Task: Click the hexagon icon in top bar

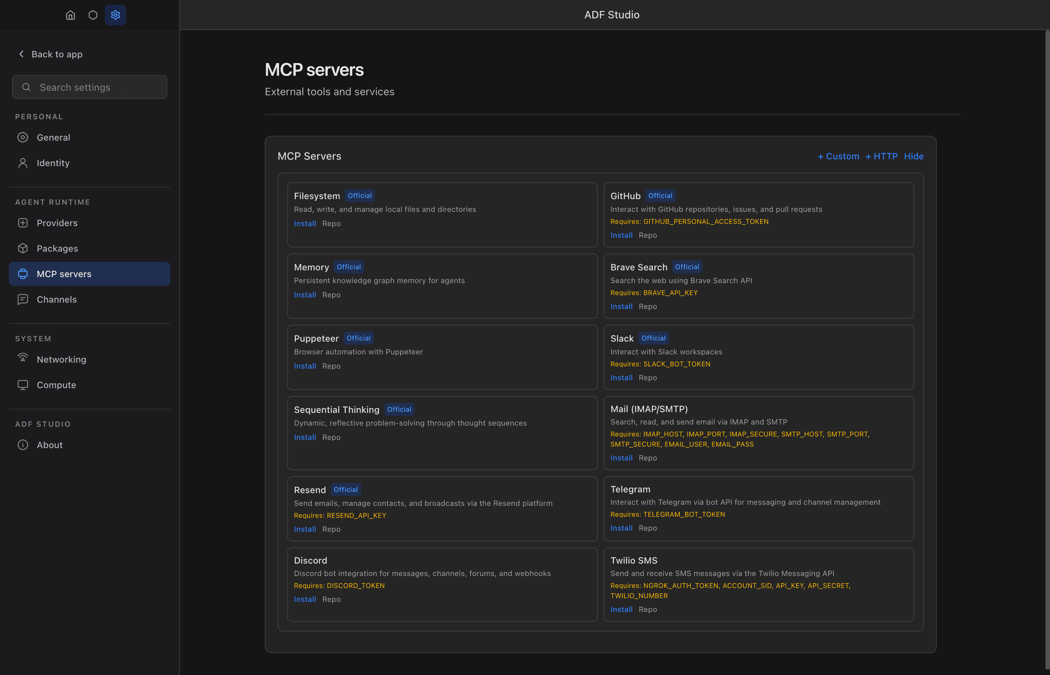Action: [x=93, y=15]
